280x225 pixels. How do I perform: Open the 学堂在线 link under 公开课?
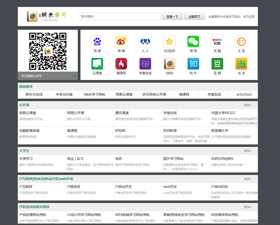click(x=170, y=113)
